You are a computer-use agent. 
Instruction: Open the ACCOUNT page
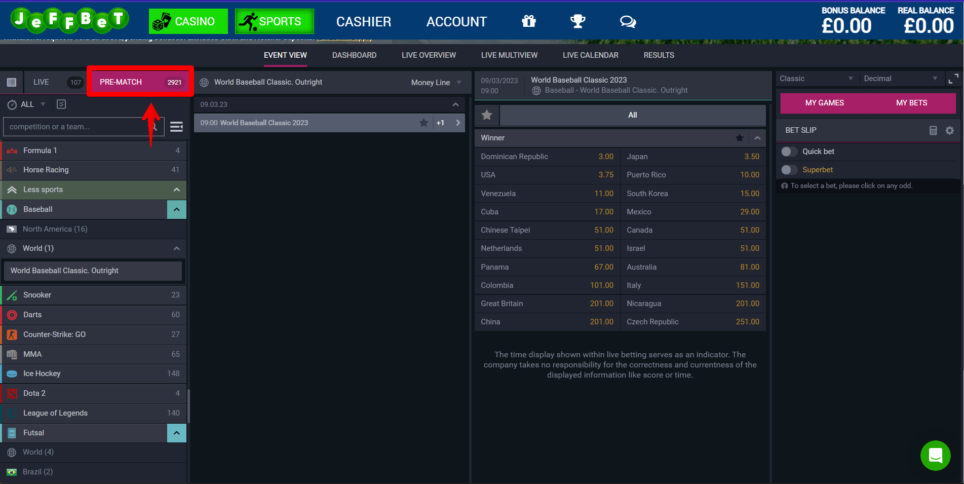[456, 22]
